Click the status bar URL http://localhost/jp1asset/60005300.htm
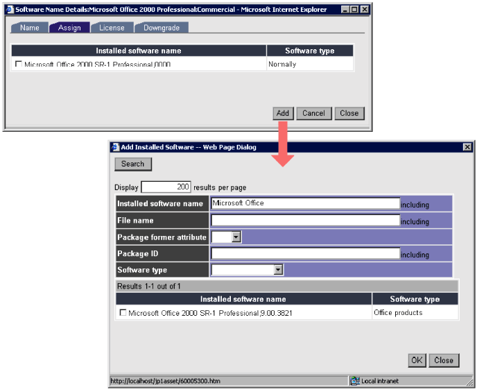 (165, 381)
